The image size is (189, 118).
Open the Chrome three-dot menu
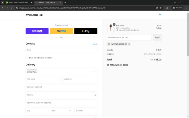(186, 8)
